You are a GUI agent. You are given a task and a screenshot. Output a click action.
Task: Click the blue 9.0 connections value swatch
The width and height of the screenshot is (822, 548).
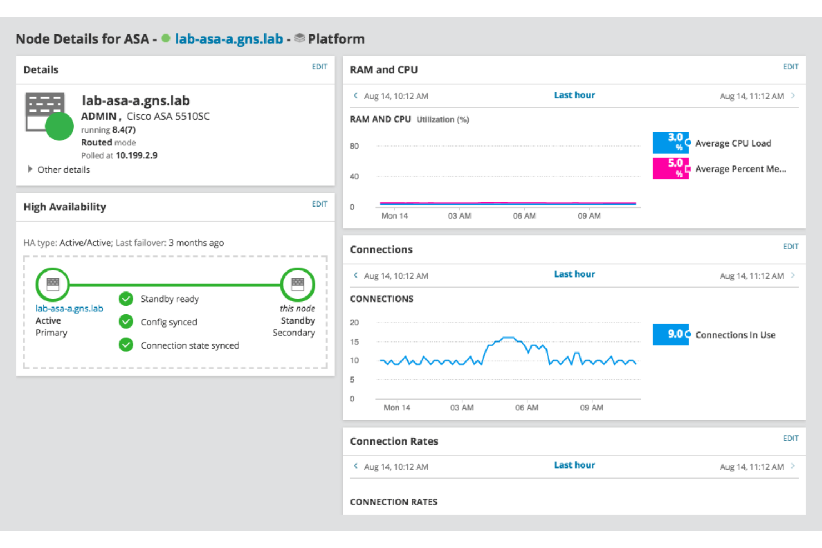click(x=670, y=334)
